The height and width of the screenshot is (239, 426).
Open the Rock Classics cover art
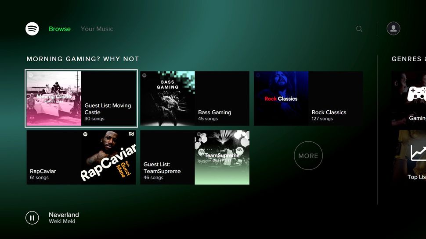tap(281, 98)
